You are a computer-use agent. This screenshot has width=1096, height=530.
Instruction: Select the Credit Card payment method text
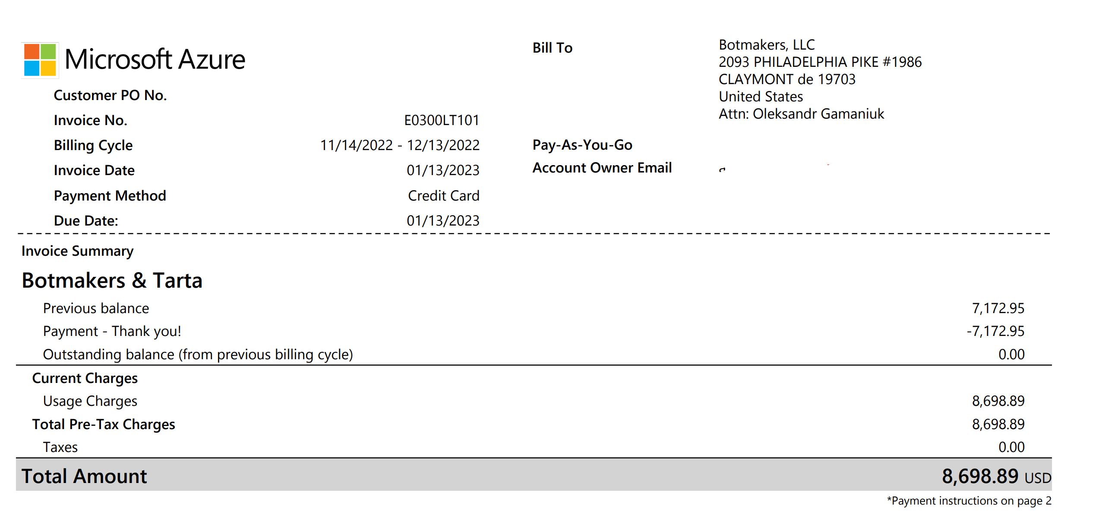443,196
